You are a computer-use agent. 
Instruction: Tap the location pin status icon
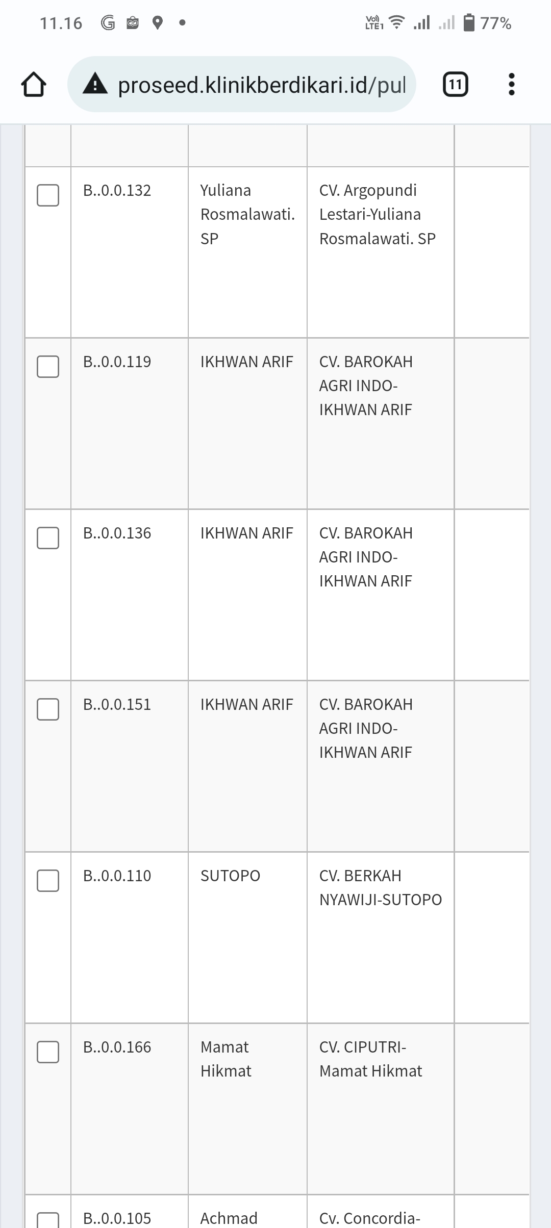pyautogui.click(x=158, y=23)
